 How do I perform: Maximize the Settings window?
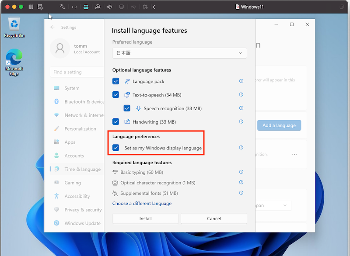tap(292, 24)
